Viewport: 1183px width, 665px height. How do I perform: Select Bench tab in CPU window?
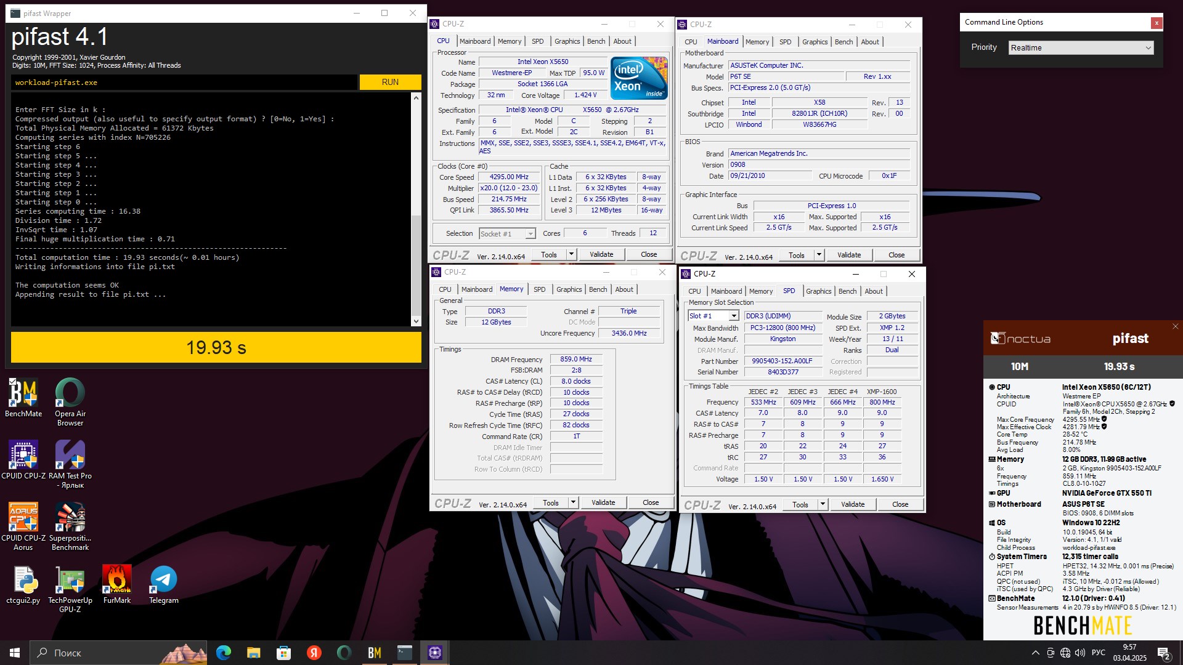point(596,41)
